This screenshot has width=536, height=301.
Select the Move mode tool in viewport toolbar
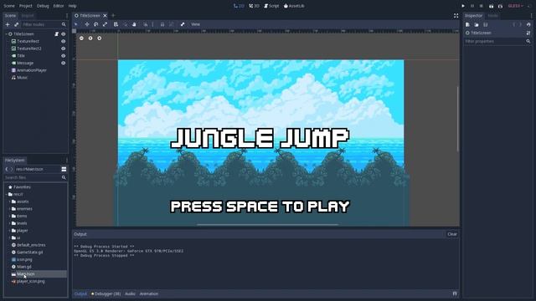point(87,24)
